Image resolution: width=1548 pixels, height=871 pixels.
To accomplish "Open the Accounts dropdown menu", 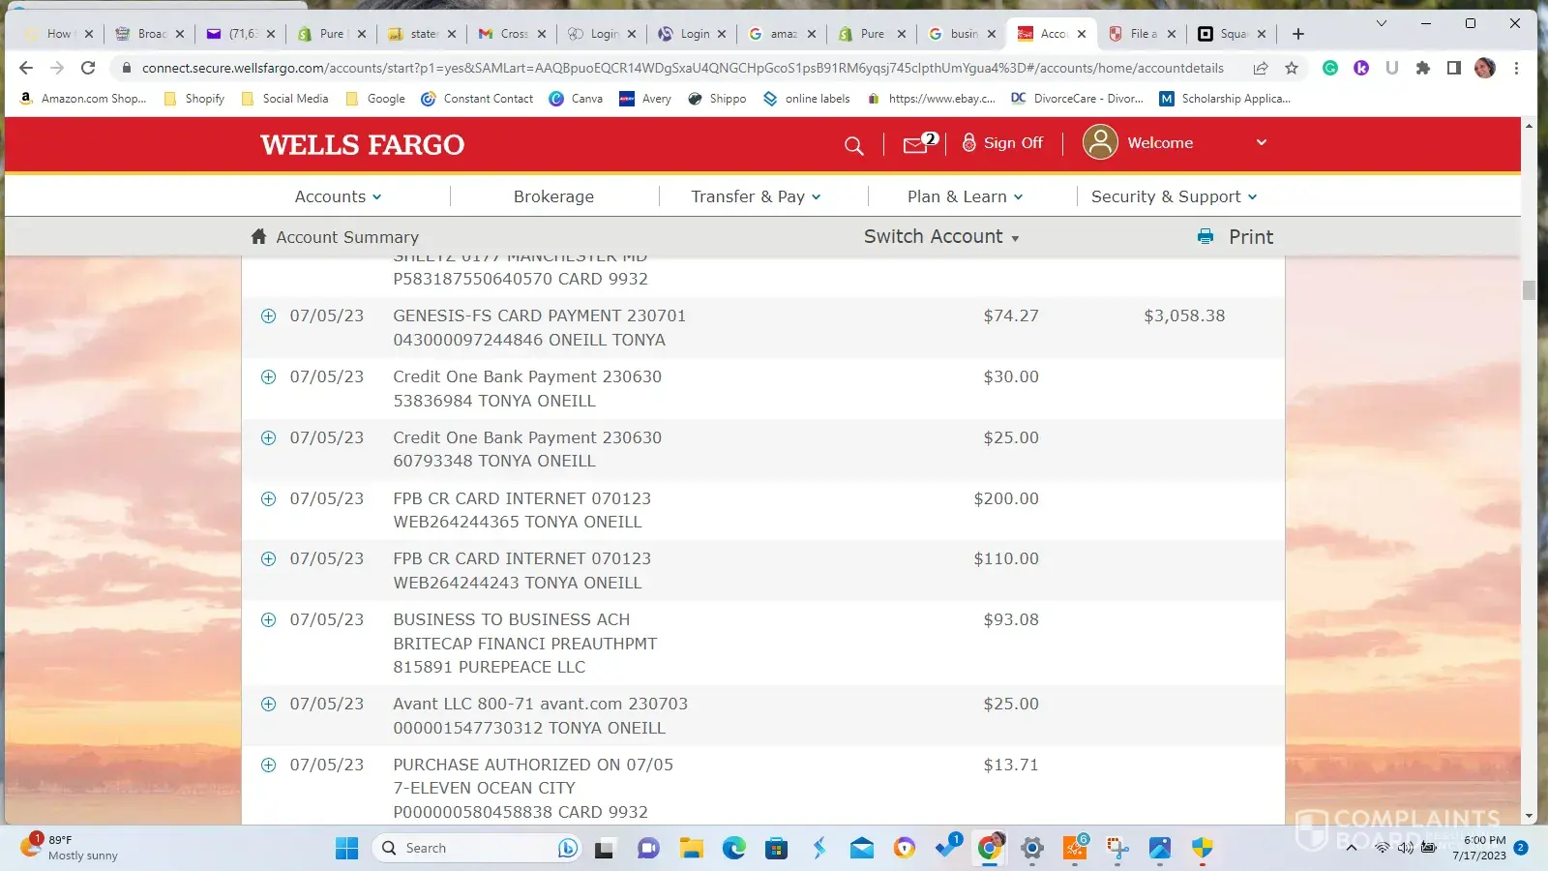I will pos(339,196).
